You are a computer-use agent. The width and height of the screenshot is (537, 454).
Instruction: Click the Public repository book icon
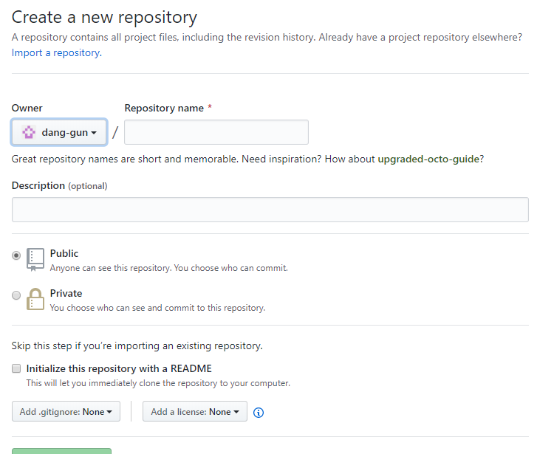(x=35, y=260)
